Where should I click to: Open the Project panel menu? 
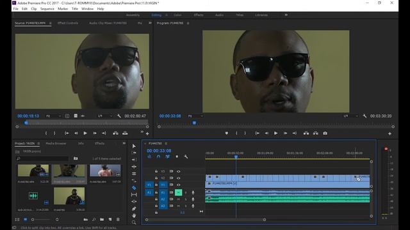pyautogui.click(x=38, y=143)
